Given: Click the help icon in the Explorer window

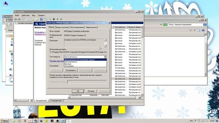Looking at the screenshot, I should click(203, 30).
